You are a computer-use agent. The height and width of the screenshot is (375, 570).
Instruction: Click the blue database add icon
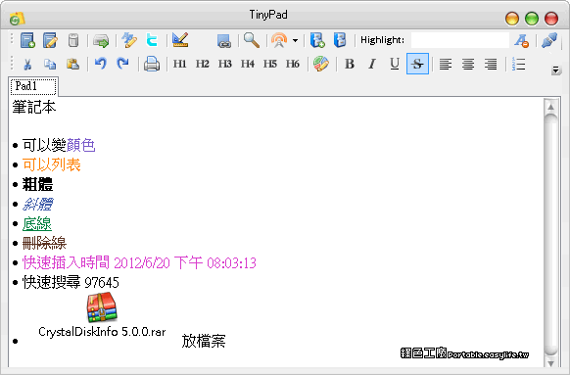coord(317,40)
